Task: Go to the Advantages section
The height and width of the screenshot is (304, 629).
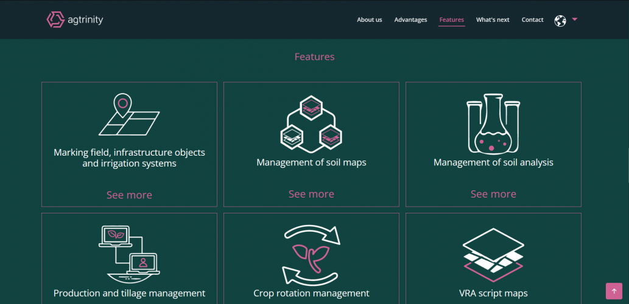Action: [410, 19]
